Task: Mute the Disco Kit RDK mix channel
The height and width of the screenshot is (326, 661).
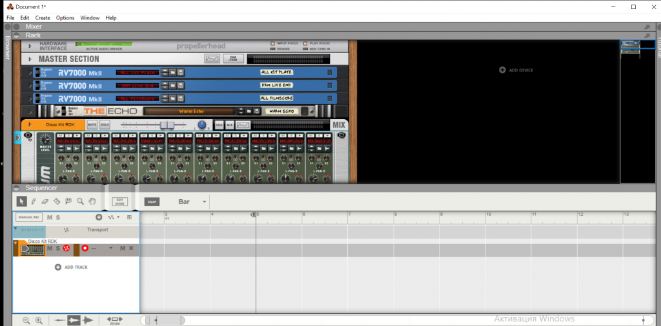Action: pyautogui.click(x=92, y=126)
